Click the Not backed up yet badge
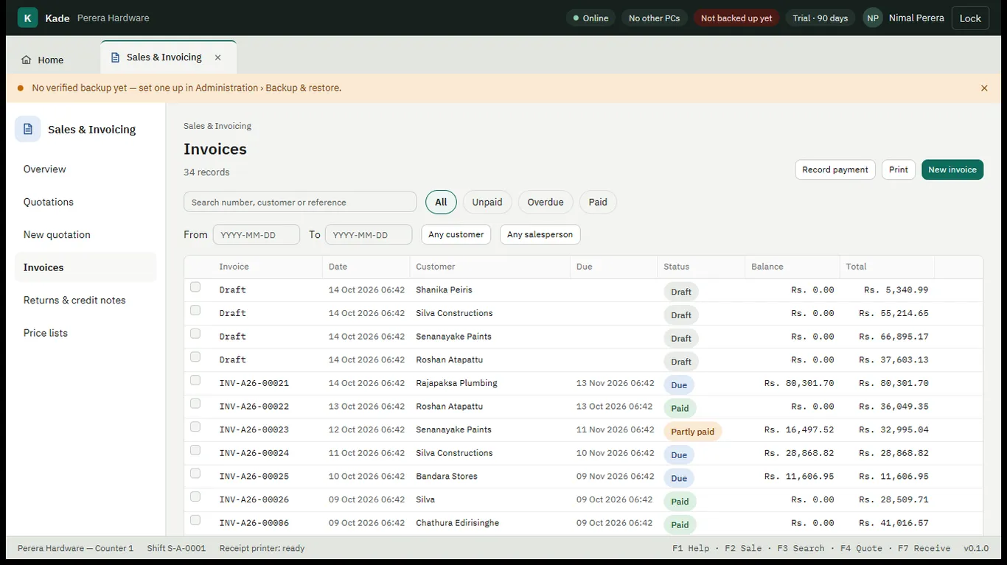This screenshot has width=1007, height=565. (736, 18)
